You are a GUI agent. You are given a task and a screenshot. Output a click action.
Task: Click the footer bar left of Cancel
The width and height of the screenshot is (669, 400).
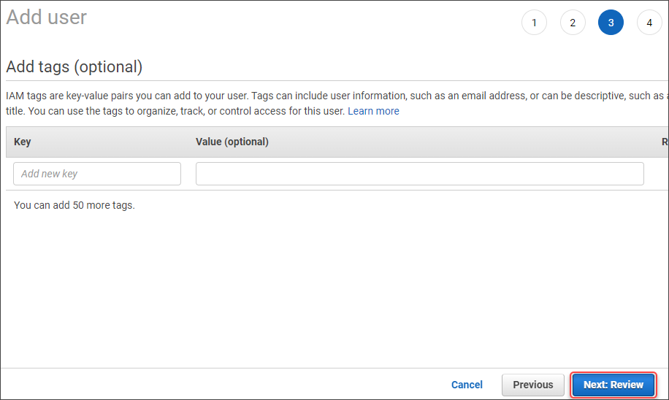click(x=219, y=385)
